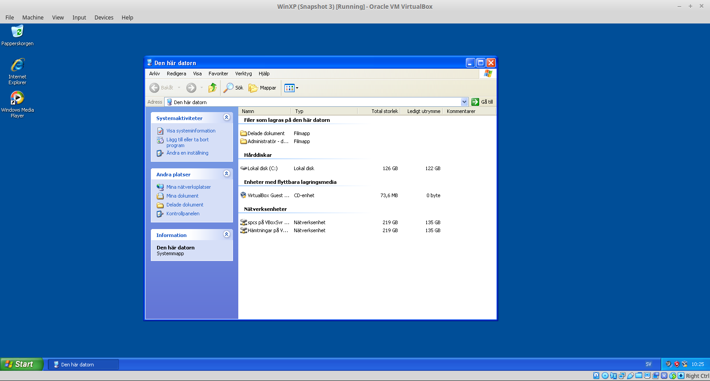The image size is (710, 381).
Task: Toggle the Mappar folders pane
Action: point(262,88)
